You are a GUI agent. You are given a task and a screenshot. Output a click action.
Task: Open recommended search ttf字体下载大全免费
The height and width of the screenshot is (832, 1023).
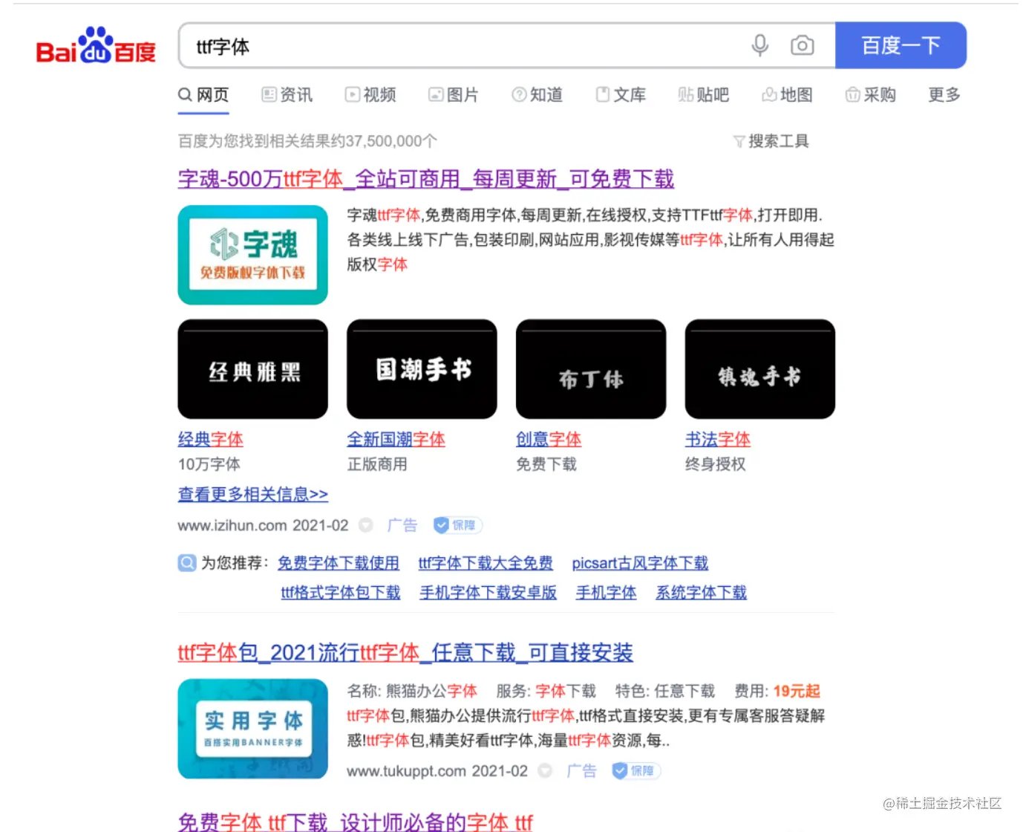click(486, 563)
